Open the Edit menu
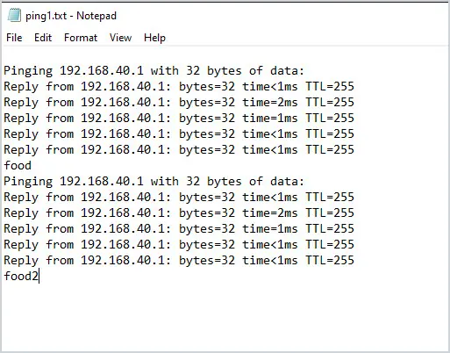Screen dimensions: 450x353 [x=43, y=38]
